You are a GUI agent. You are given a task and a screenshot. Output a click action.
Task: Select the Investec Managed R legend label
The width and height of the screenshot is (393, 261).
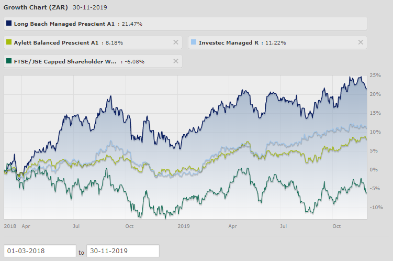(228, 42)
